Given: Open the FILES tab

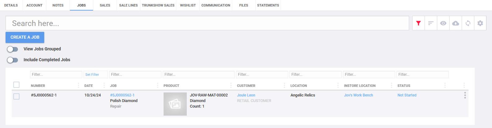Looking at the screenshot, I should click(244, 5).
